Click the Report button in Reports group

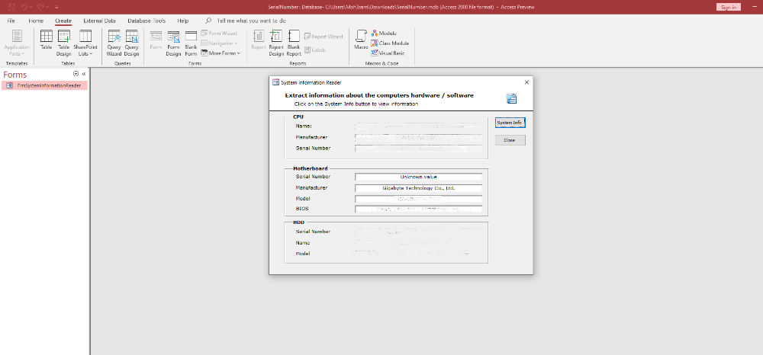click(x=259, y=40)
